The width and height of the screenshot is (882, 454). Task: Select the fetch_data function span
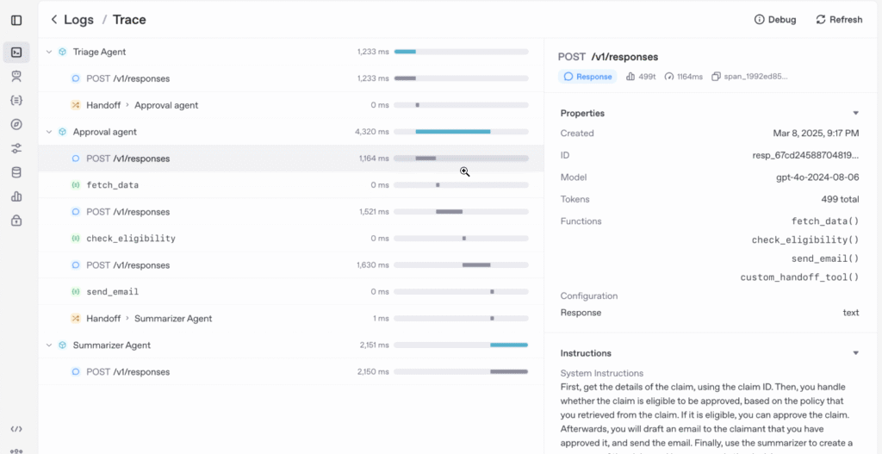(x=112, y=185)
